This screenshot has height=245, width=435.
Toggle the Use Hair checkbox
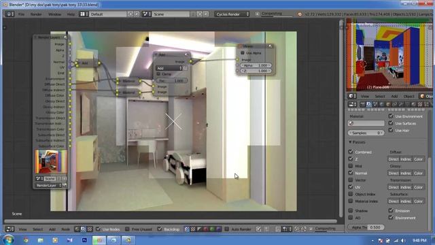(391, 130)
